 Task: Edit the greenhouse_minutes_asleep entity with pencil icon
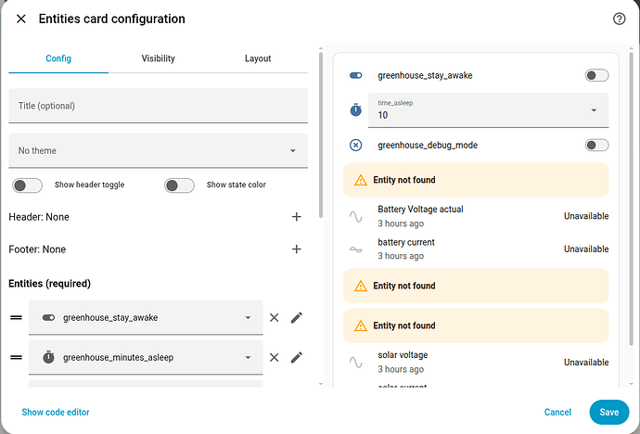click(297, 357)
